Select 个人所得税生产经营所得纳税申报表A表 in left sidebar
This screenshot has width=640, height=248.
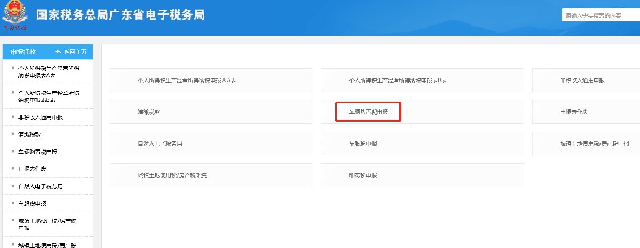coord(48,72)
